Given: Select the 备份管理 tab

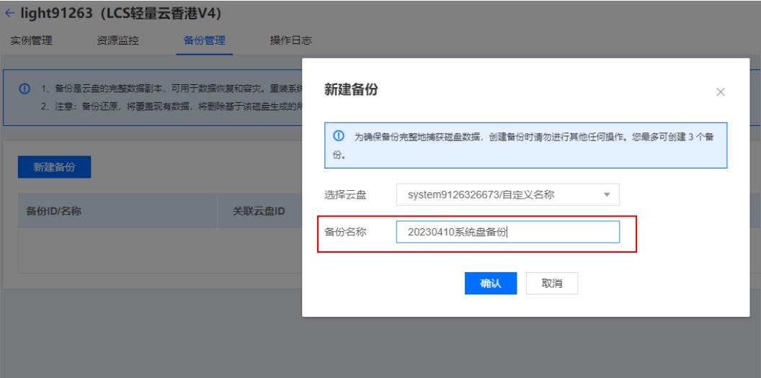Looking at the screenshot, I should point(205,41).
